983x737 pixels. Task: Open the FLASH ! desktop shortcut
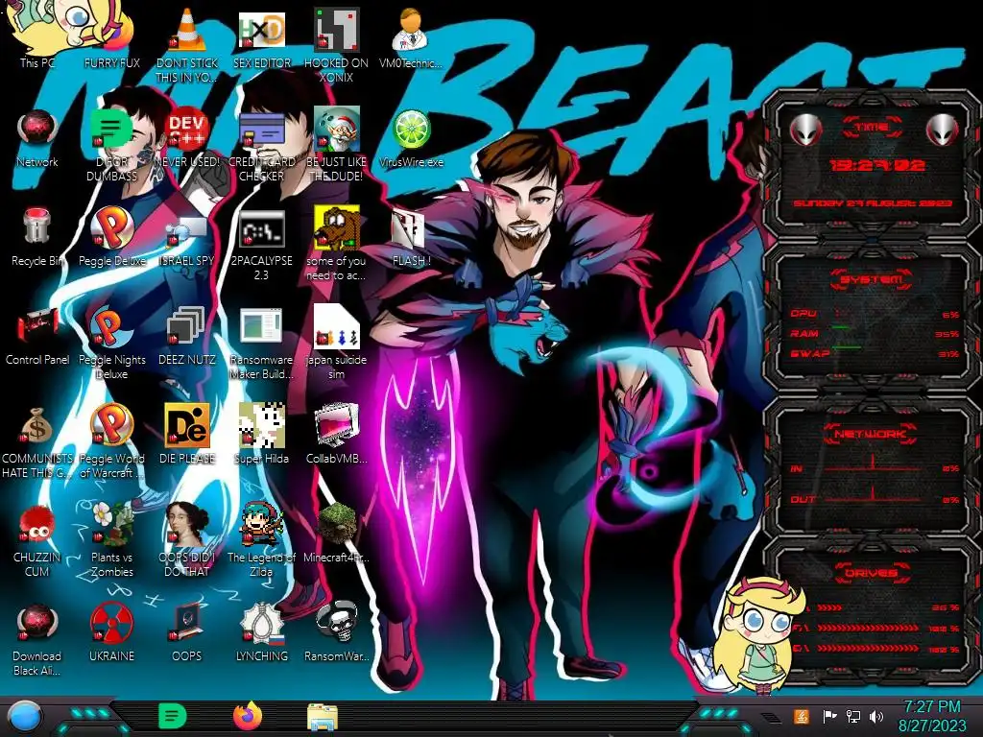coord(411,237)
